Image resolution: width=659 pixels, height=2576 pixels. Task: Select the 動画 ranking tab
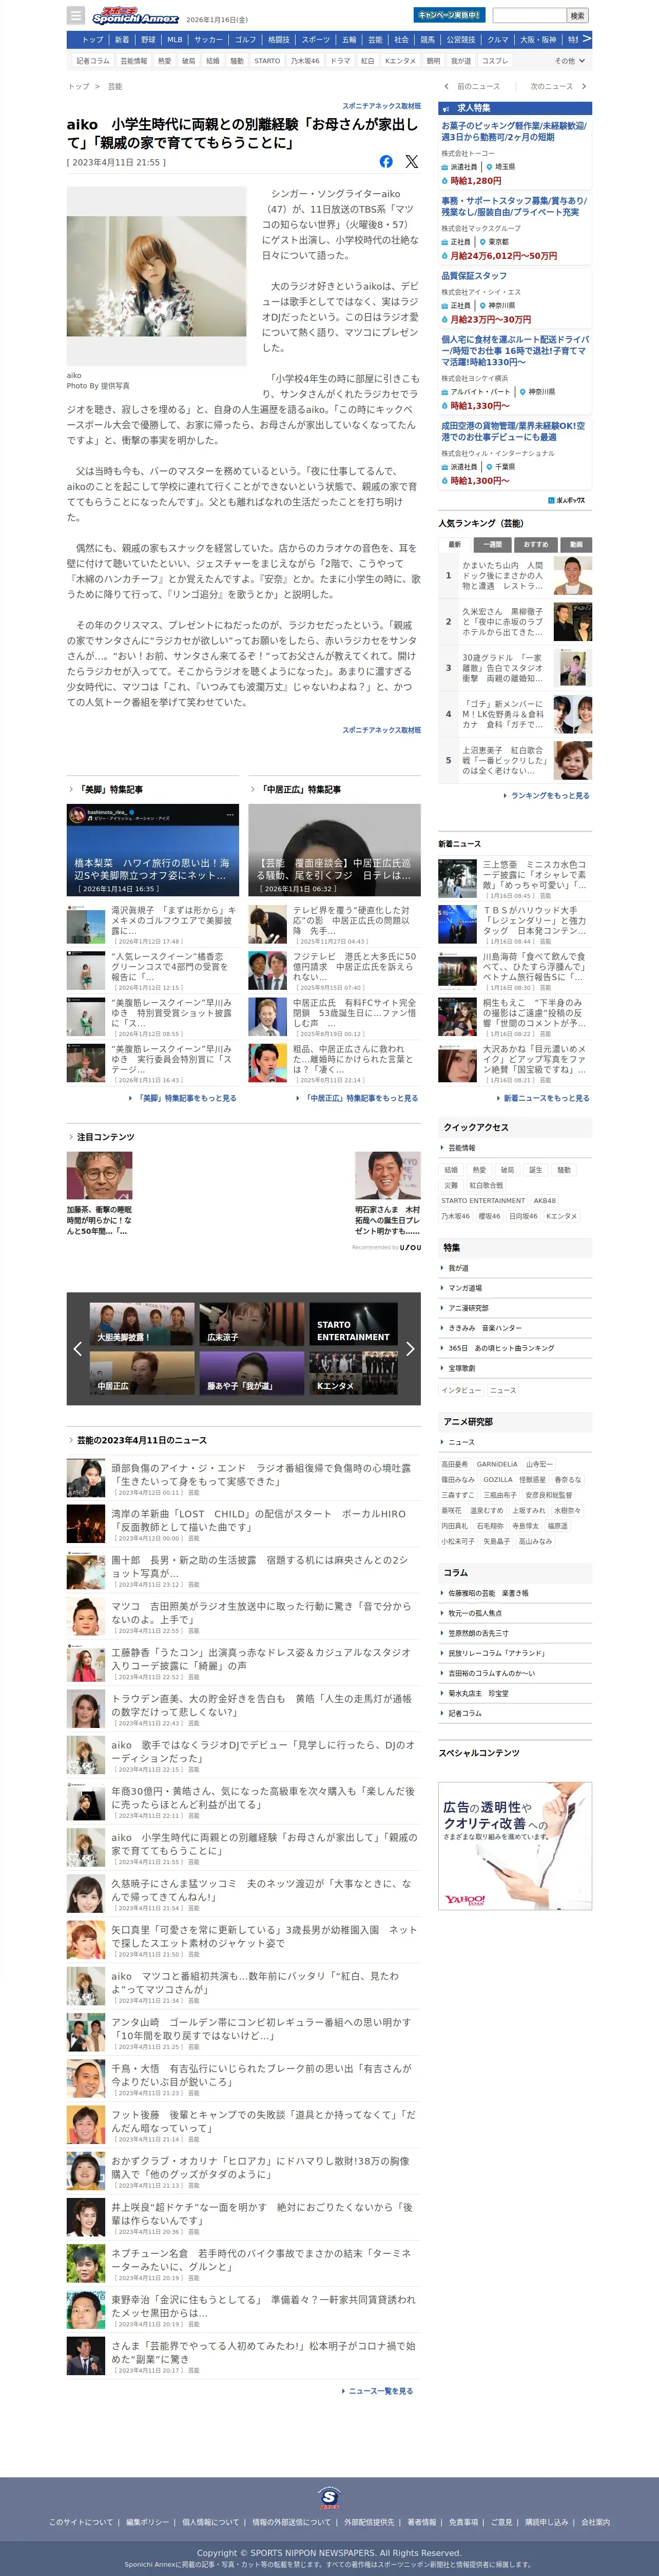(x=575, y=544)
